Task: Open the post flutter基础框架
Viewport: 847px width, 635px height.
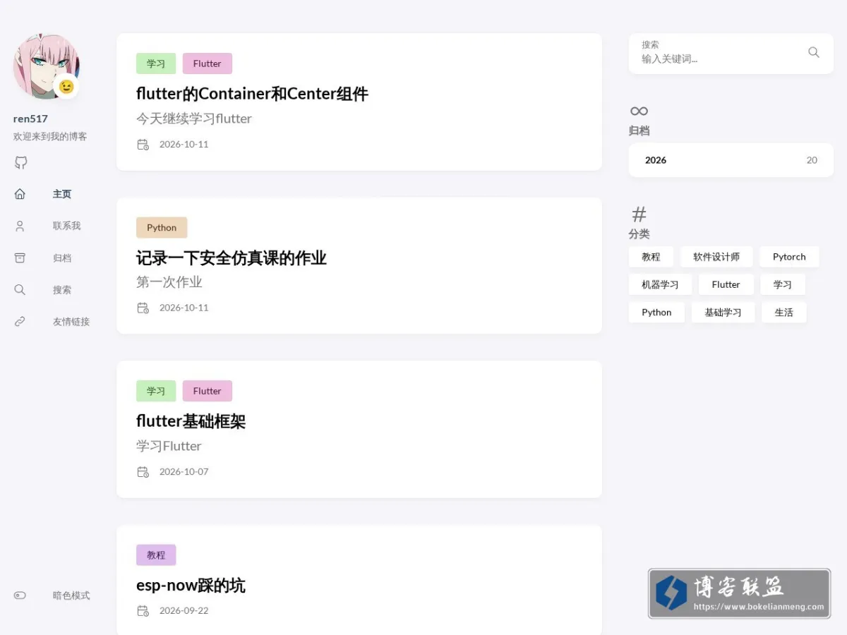Action: [x=191, y=422]
